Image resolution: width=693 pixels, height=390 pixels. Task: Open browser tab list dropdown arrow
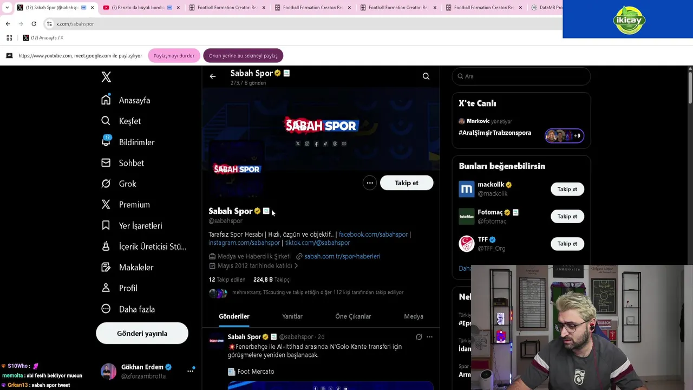coord(7,8)
